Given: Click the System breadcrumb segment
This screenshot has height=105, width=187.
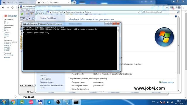Looking at the screenshot, I should click(88, 12).
